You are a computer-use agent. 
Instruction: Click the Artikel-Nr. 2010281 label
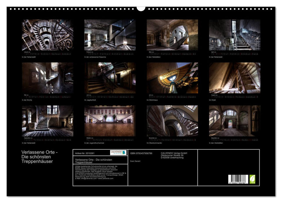(x=85, y=153)
